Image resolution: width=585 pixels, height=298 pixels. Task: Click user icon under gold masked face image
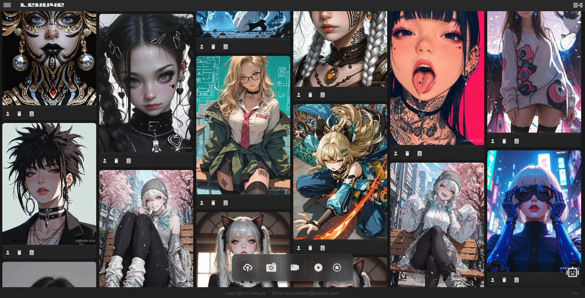tap(8, 114)
